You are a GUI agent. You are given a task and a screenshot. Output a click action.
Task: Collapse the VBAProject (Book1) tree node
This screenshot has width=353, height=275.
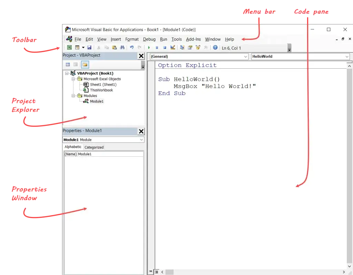pos(67,73)
